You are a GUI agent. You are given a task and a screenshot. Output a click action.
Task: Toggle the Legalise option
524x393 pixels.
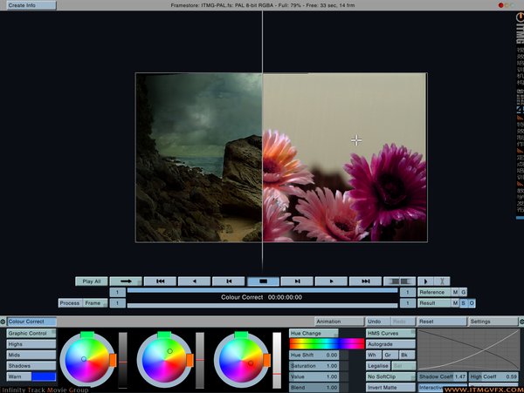378,366
